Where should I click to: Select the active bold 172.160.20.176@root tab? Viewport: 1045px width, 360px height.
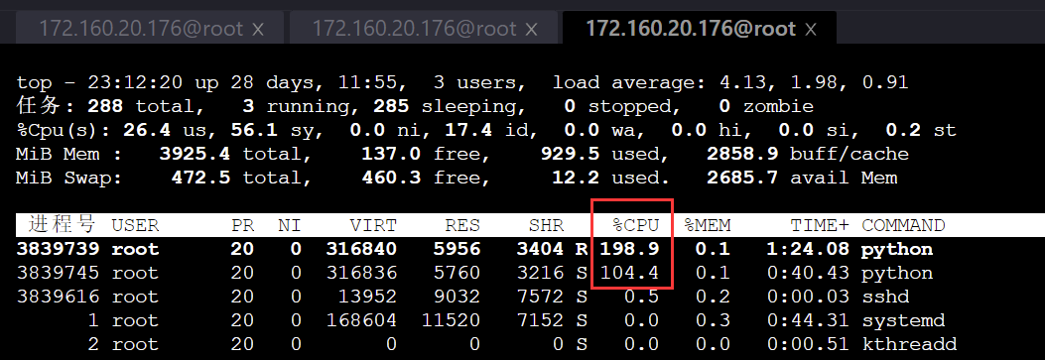699,28
